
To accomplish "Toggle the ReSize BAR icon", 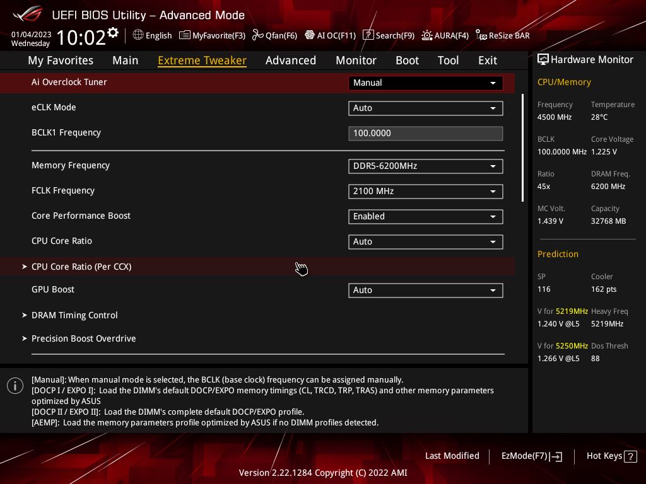I will (x=481, y=35).
